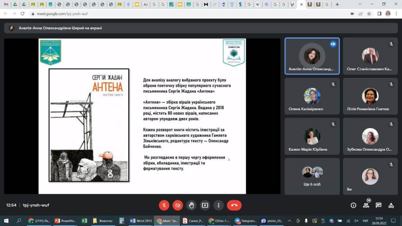The image size is (402, 226).
Task: Open the chat with everyone panel
Action: tap(379, 205)
